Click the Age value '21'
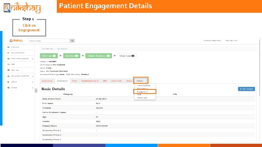 tap(97, 117)
